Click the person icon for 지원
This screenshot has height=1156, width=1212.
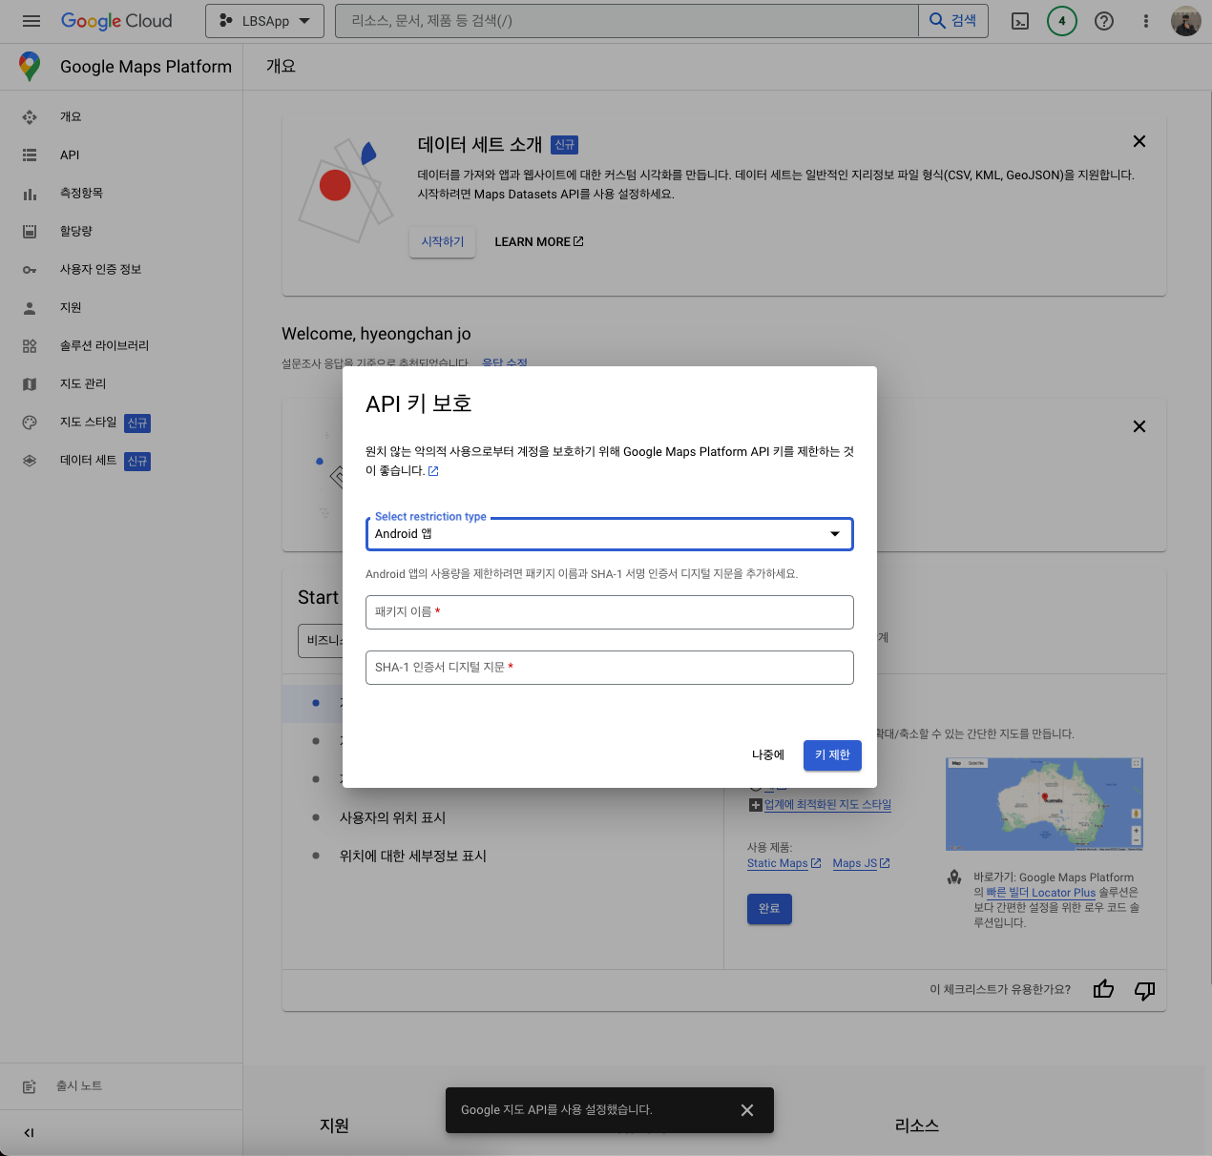[30, 307]
